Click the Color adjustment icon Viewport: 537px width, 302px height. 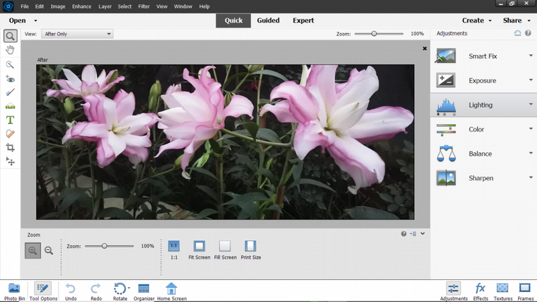pyautogui.click(x=446, y=130)
